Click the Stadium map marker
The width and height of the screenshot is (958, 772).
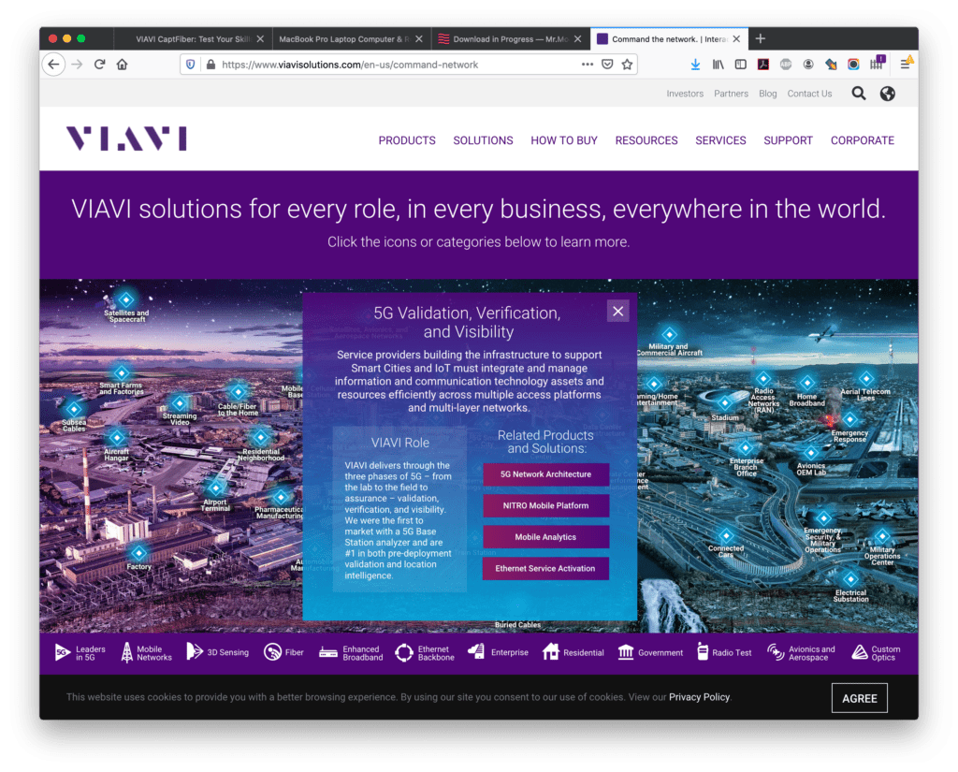coord(725,403)
